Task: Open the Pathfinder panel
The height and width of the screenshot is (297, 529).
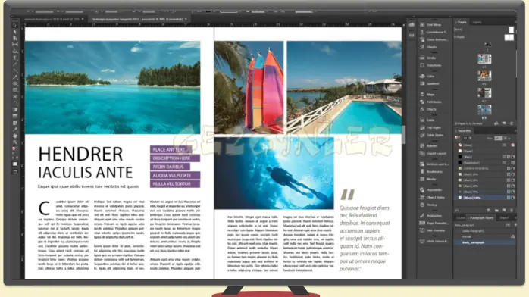Action: tap(430, 102)
